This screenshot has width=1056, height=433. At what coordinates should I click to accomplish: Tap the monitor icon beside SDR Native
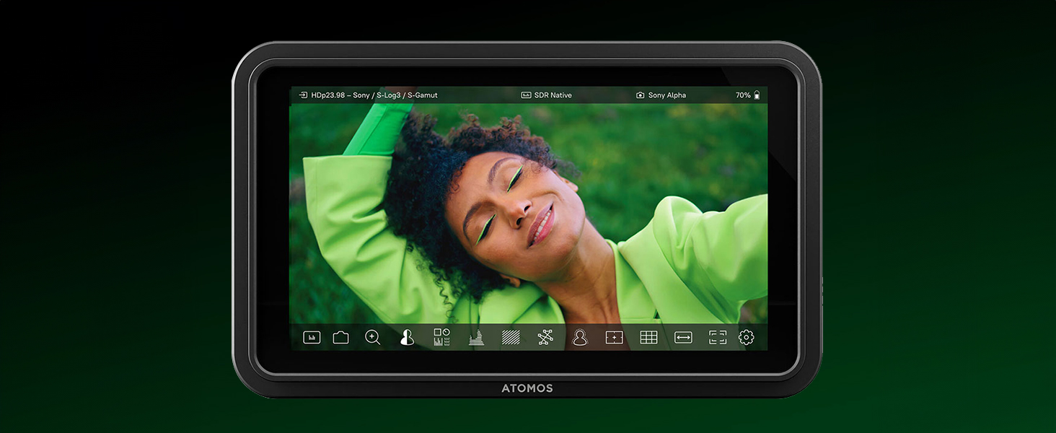click(x=526, y=95)
